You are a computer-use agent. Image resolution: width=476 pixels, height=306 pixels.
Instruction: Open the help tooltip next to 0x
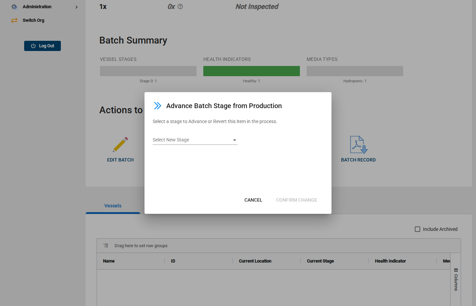(181, 6)
